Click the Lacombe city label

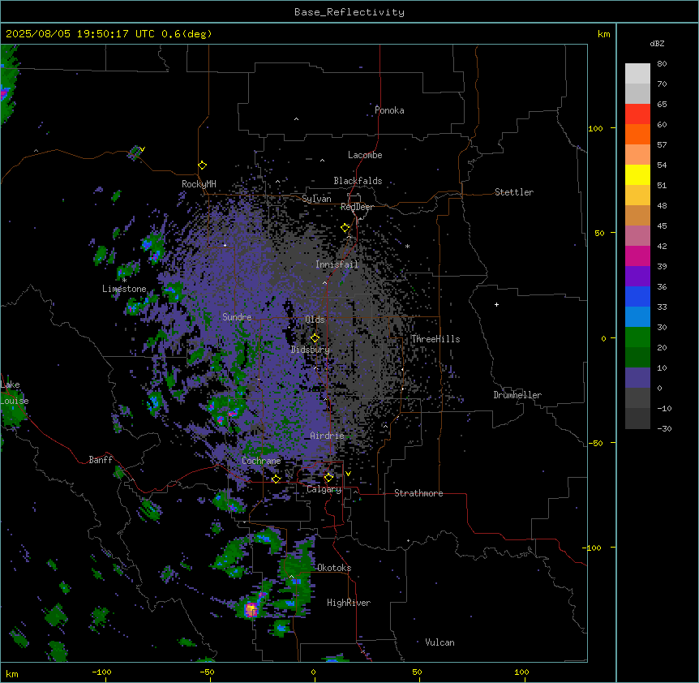pos(365,155)
